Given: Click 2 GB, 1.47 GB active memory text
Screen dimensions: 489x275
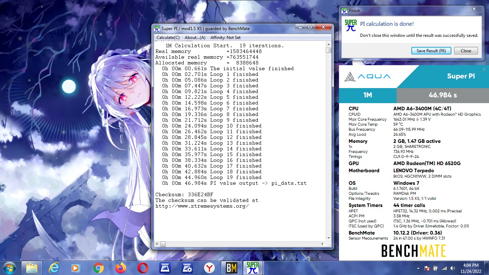Looking at the screenshot, I should tap(417, 141).
